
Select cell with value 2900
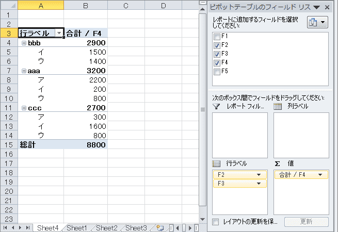click(86, 43)
